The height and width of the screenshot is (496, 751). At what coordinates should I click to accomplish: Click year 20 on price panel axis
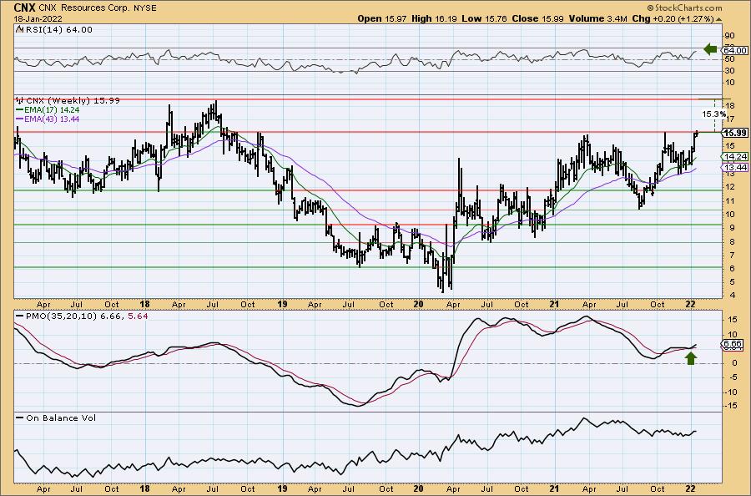pos(418,304)
